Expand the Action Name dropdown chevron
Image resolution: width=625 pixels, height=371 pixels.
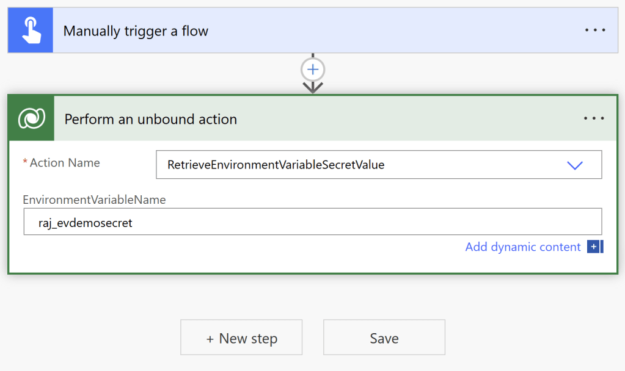pyautogui.click(x=575, y=165)
